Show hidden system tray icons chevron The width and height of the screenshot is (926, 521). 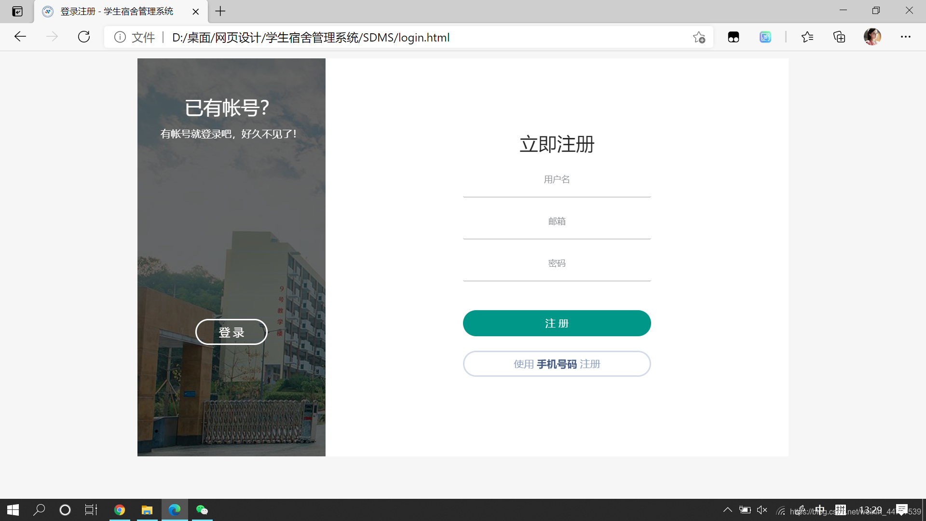point(727,510)
